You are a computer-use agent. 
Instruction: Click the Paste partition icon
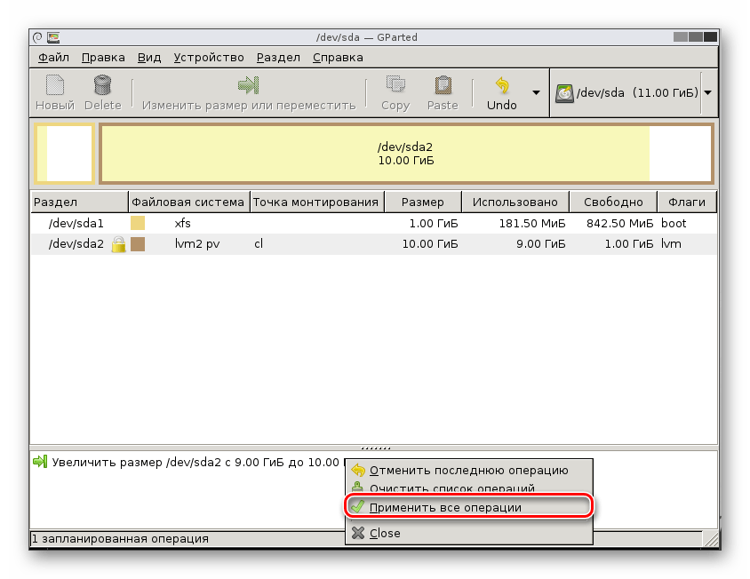coord(442,92)
